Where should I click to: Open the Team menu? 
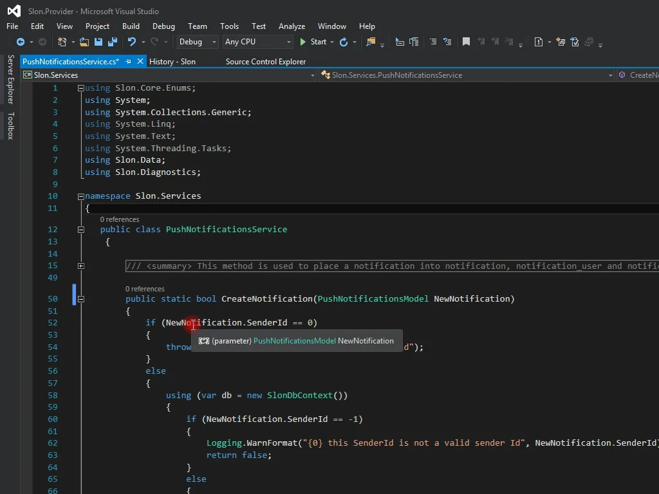197,26
